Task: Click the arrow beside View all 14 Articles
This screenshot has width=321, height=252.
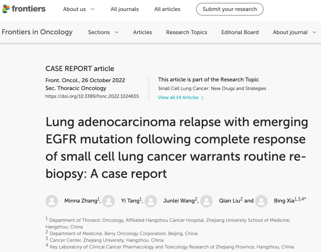Action: pos(202,98)
